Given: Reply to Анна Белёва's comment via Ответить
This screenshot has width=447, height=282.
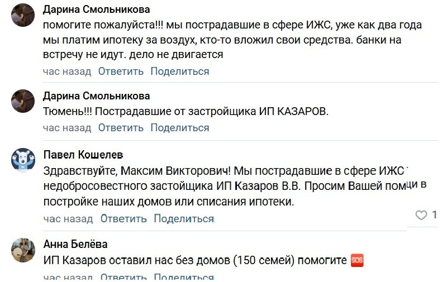Looking at the screenshot, I should (124, 278).
